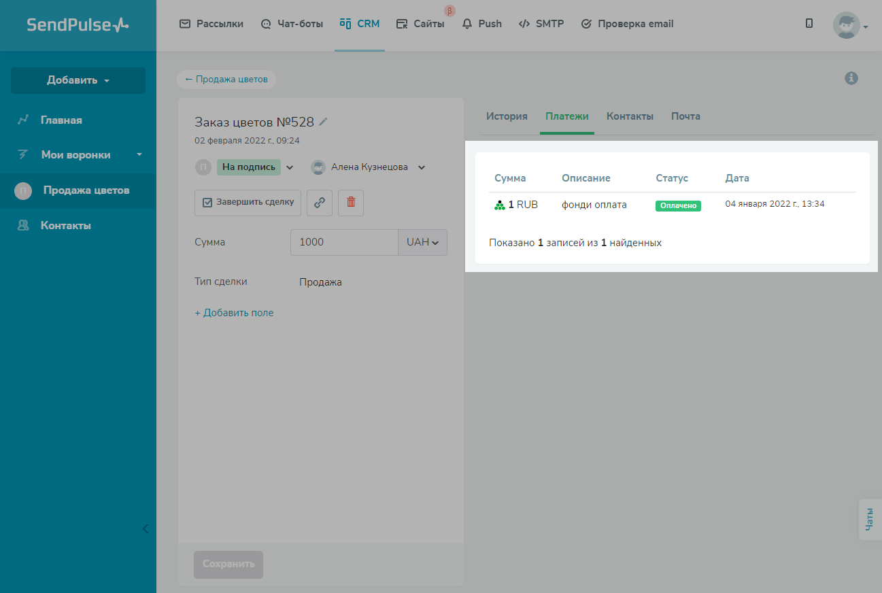
Task: Click the Показано 1 записей summary text
Action: pyautogui.click(x=575, y=243)
